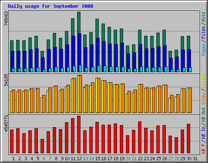Click the blue Files legend word
Viewport: 208px width, 163px height.
tap(204, 33)
